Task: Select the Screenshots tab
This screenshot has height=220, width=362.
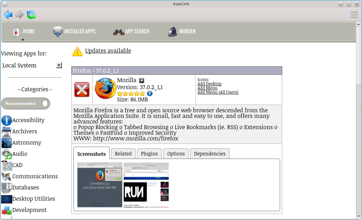Action: (x=91, y=154)
